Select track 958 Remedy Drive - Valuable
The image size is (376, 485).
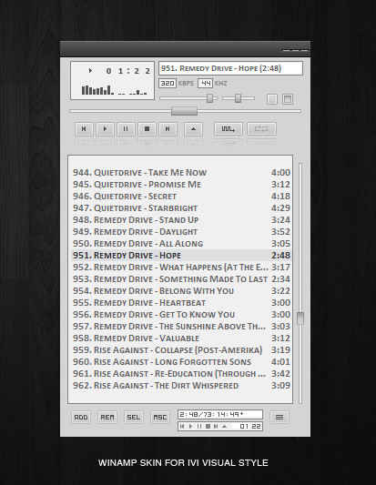[182, 338]
